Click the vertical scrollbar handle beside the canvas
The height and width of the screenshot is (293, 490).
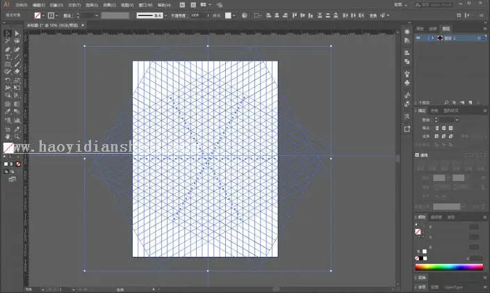[398, 159]
